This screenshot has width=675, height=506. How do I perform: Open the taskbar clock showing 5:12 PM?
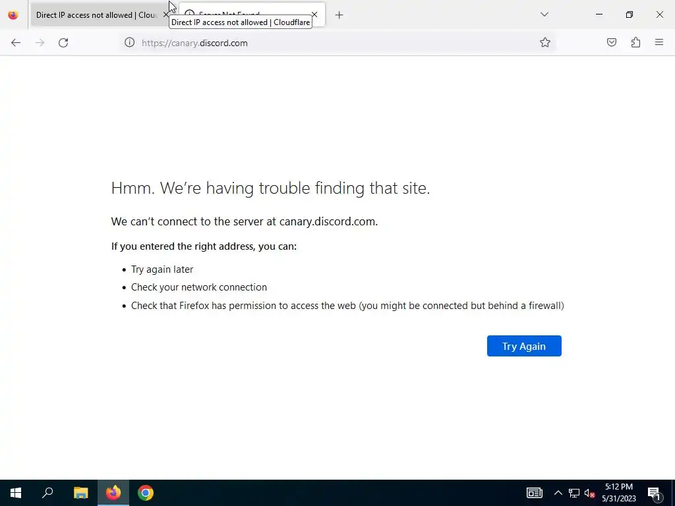point(618,493)
